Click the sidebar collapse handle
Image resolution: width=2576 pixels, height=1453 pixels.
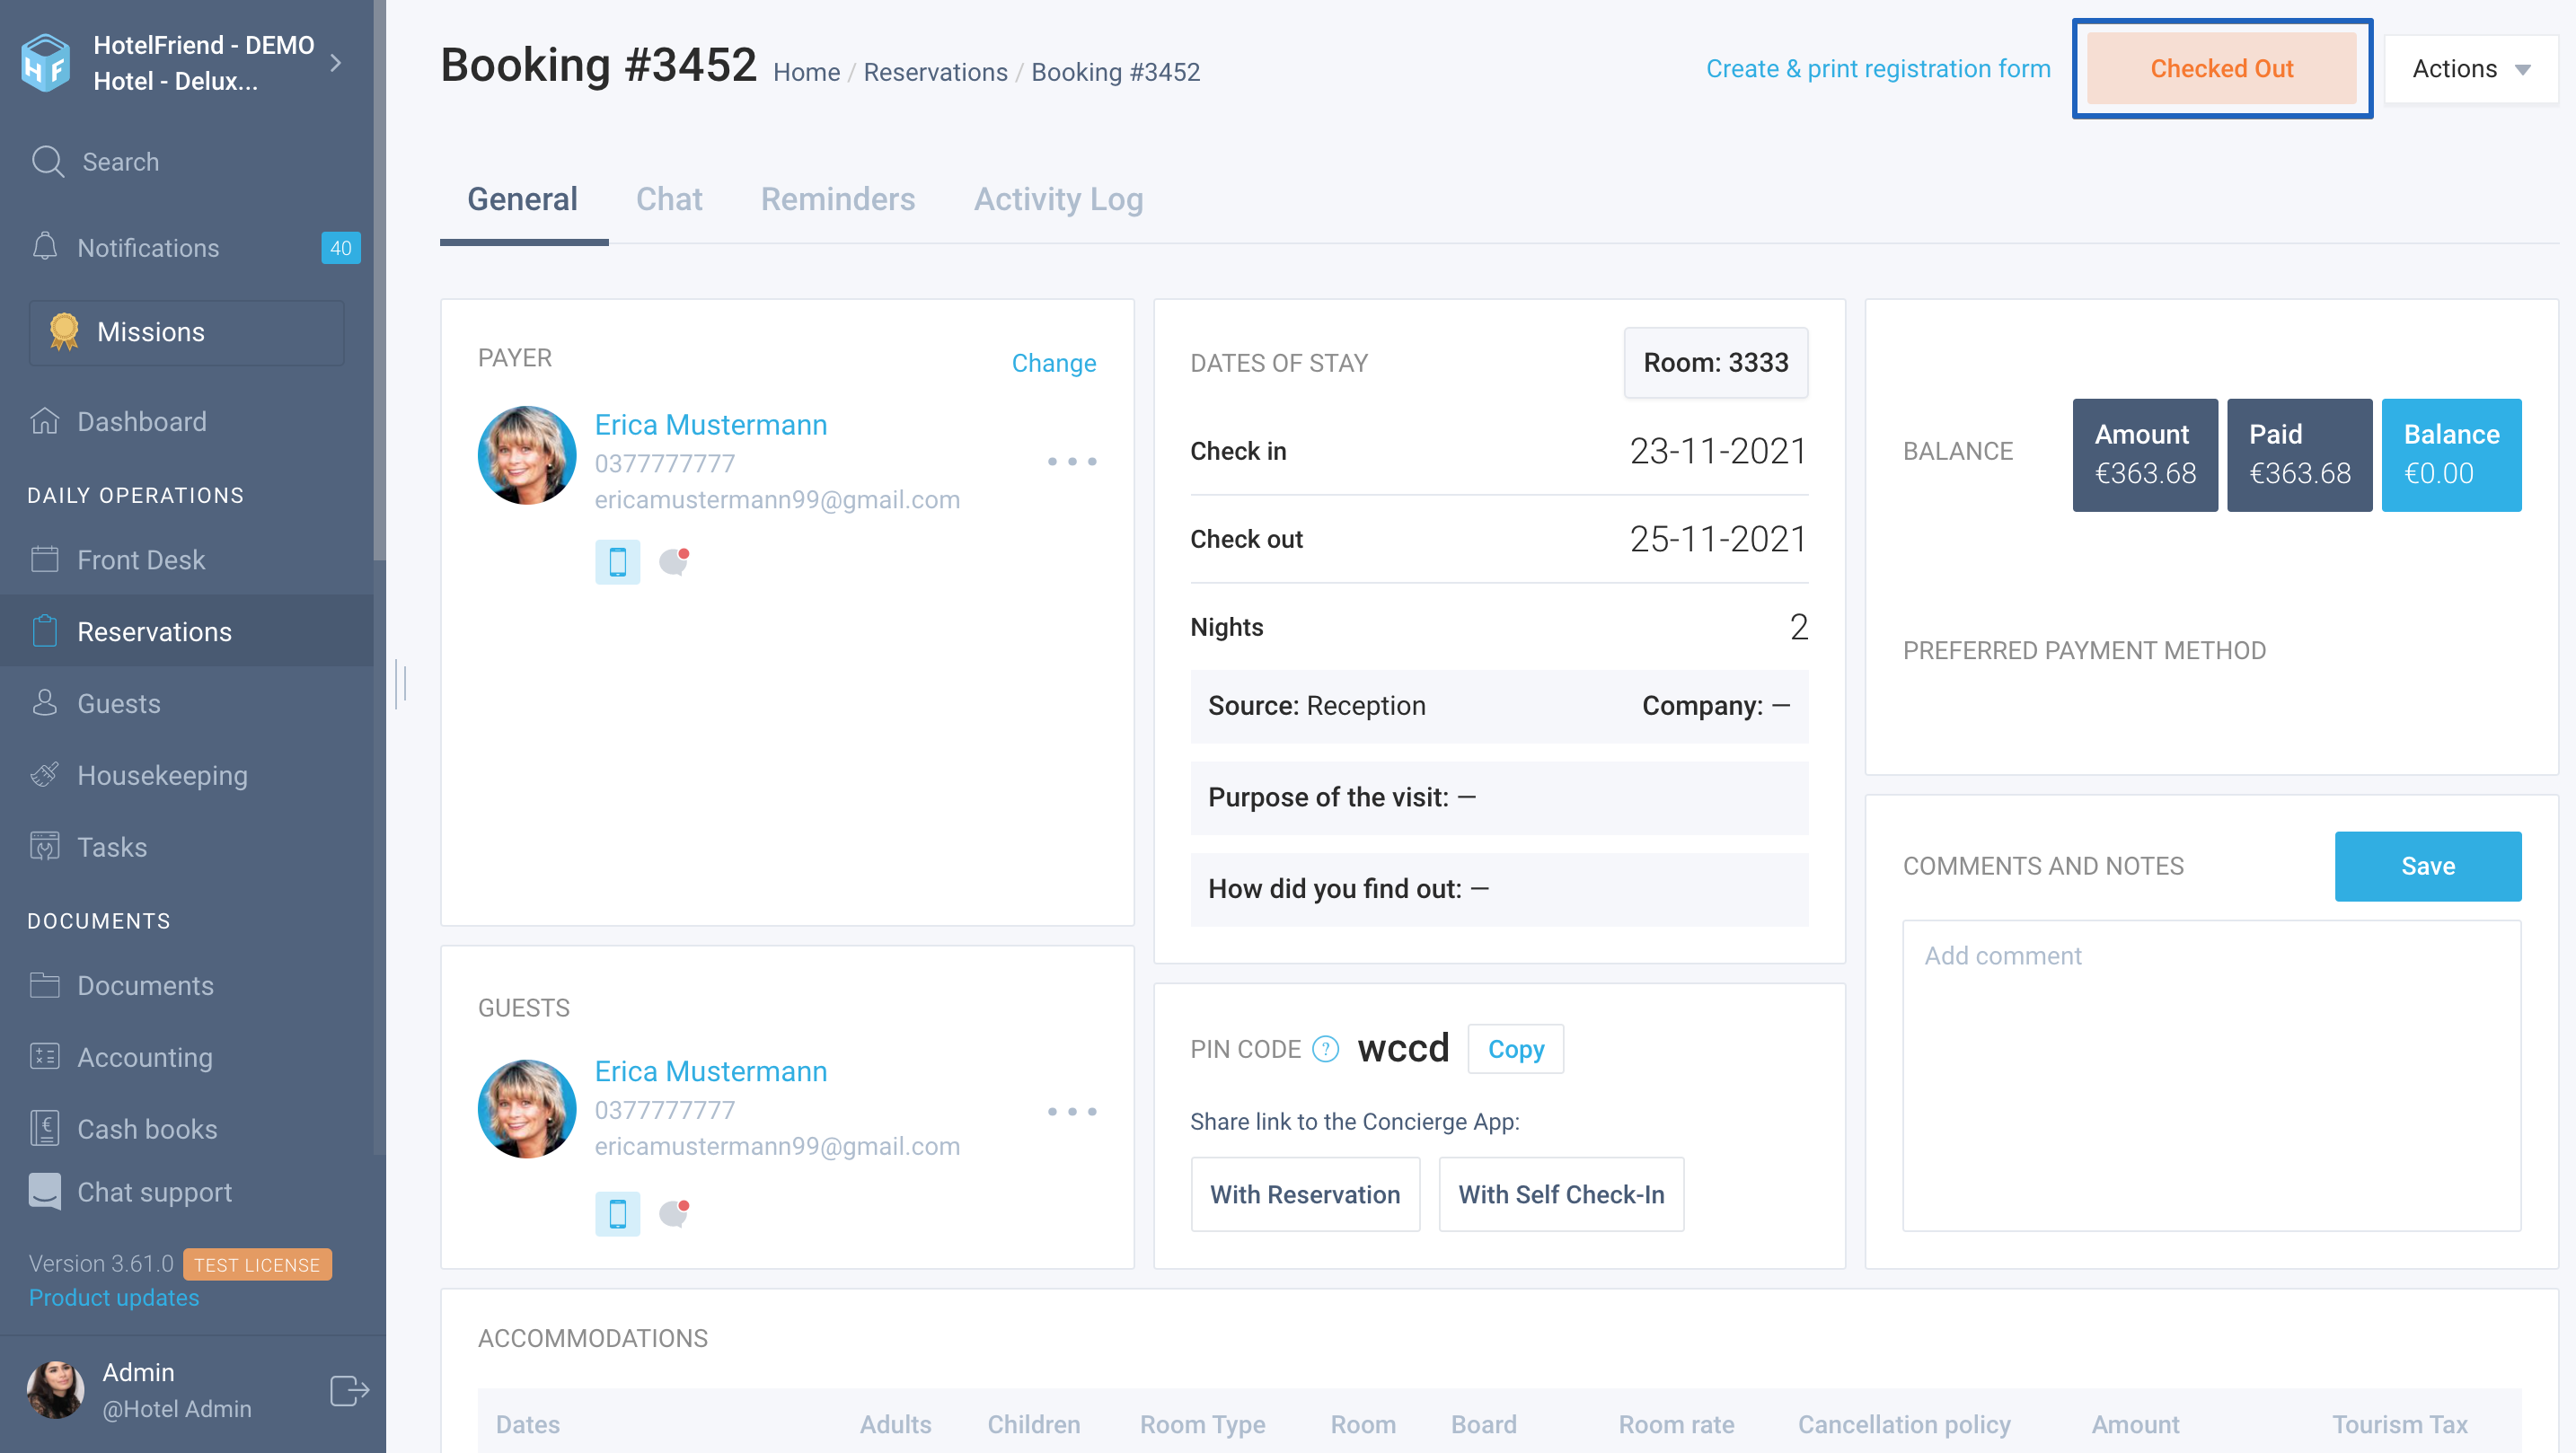pos(400,684)
